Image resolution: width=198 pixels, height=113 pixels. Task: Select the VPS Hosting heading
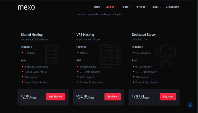pos(85,35)
